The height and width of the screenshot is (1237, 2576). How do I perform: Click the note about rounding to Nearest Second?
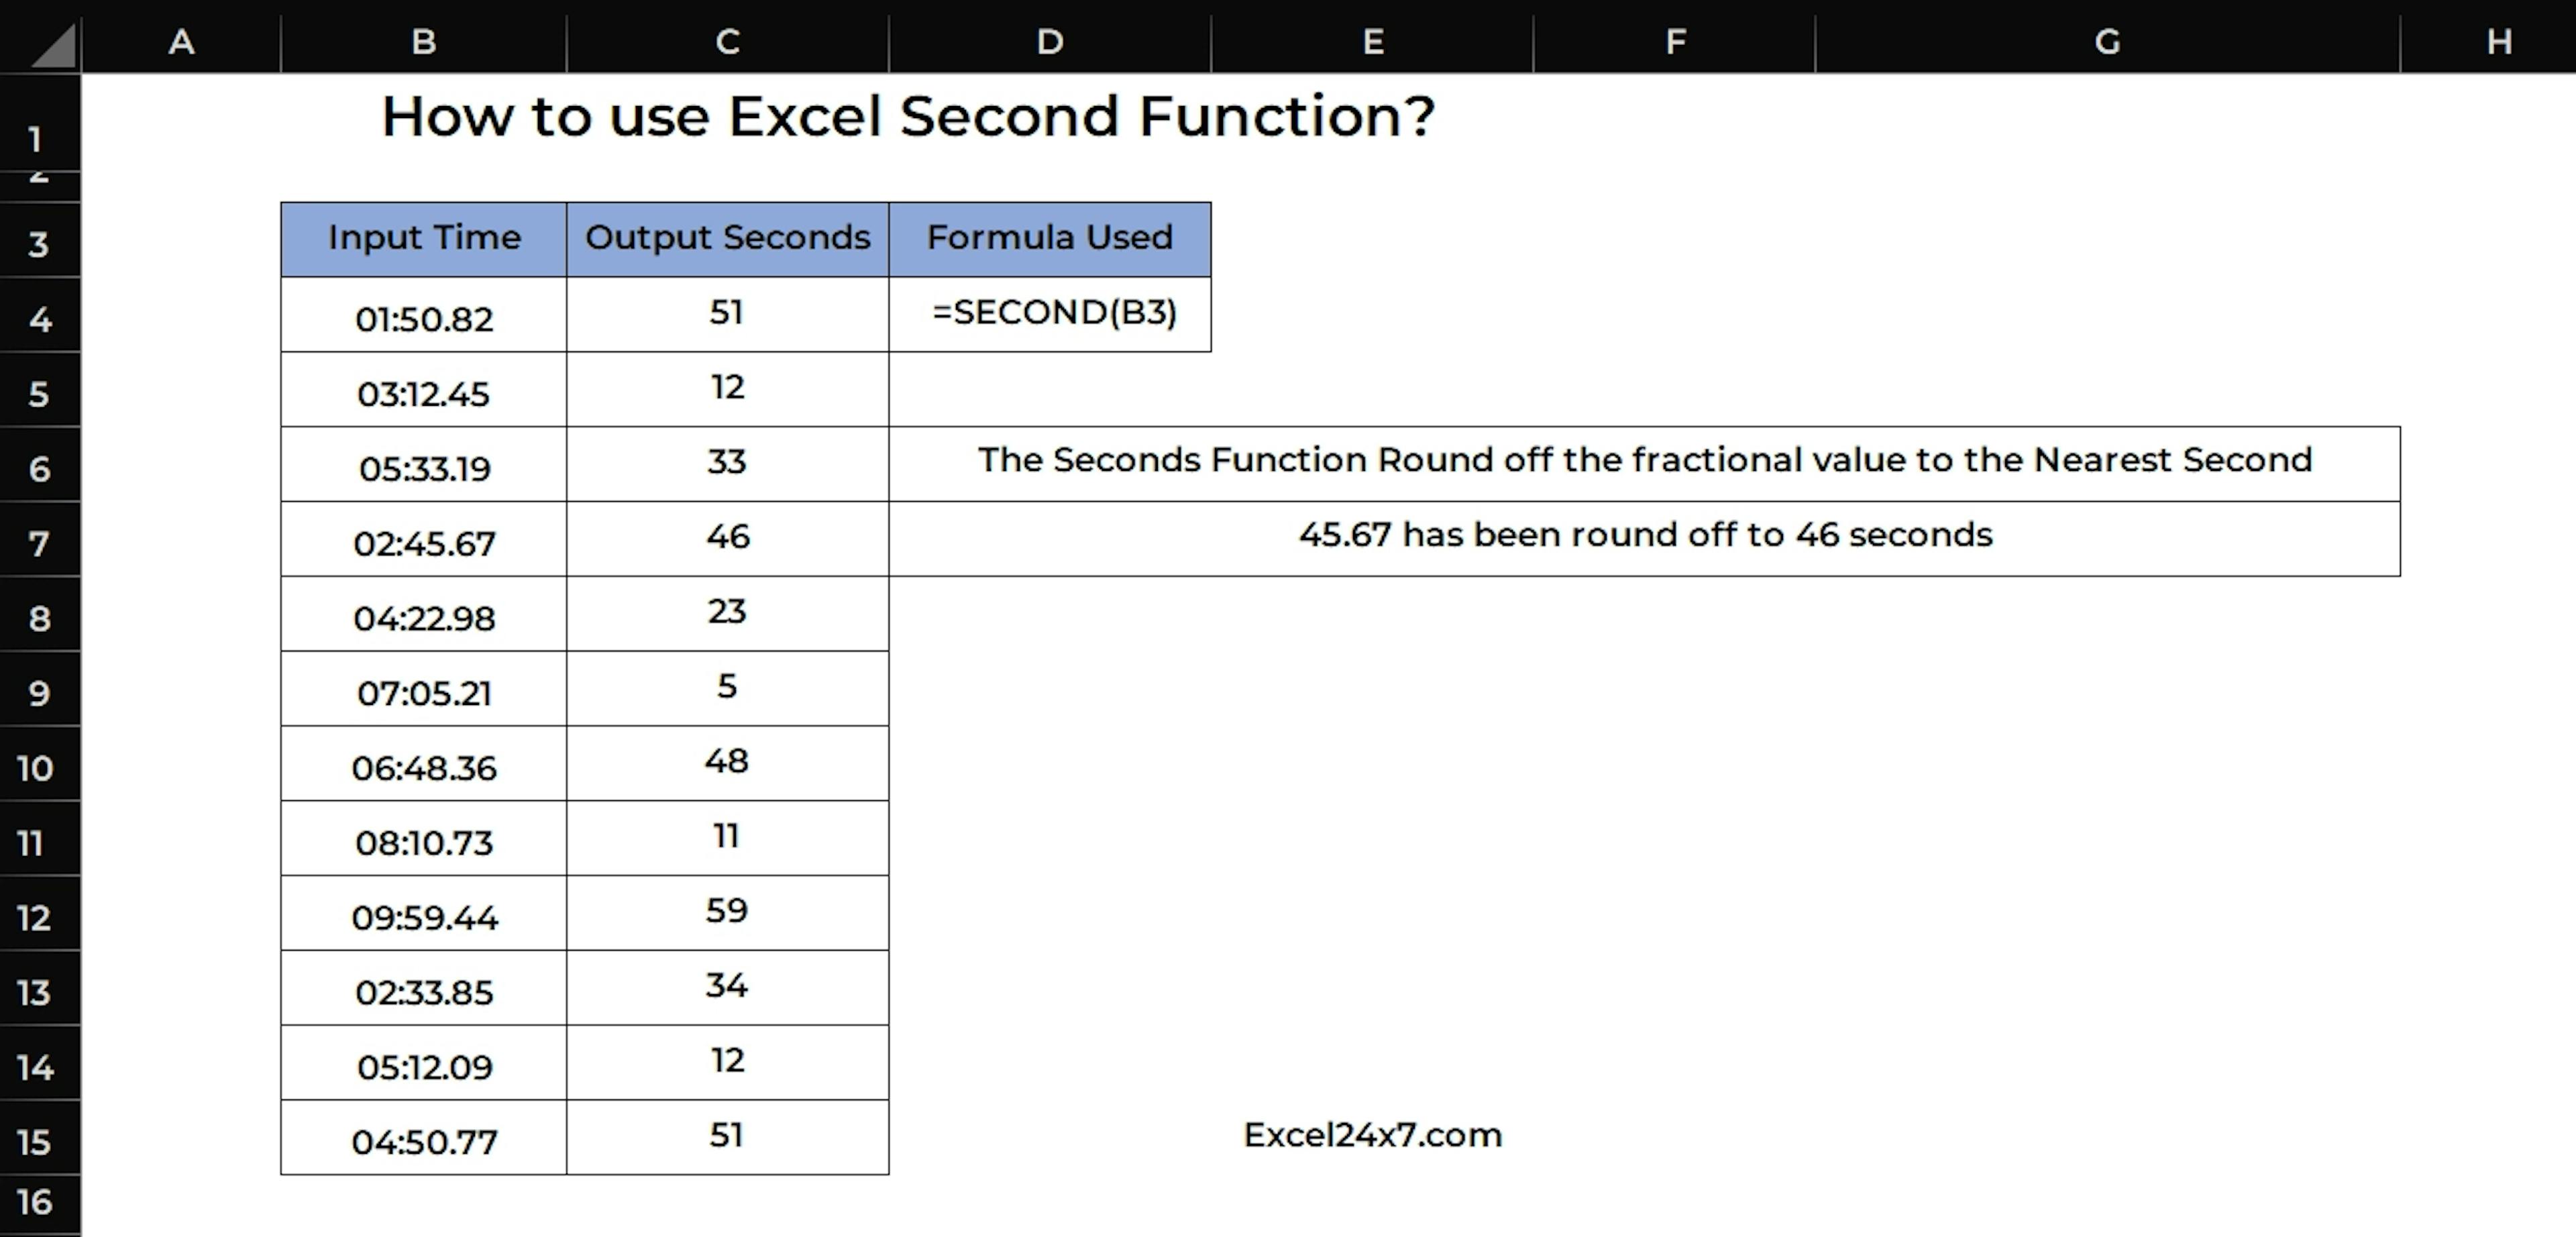[x=1644, y=460]
